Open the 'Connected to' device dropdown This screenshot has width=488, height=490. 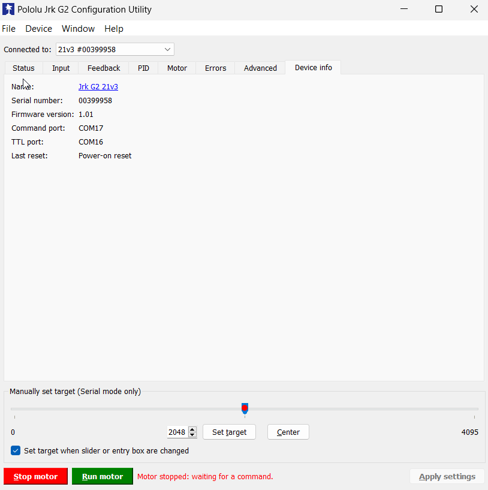pyautogui.click(x=115, y=49)
